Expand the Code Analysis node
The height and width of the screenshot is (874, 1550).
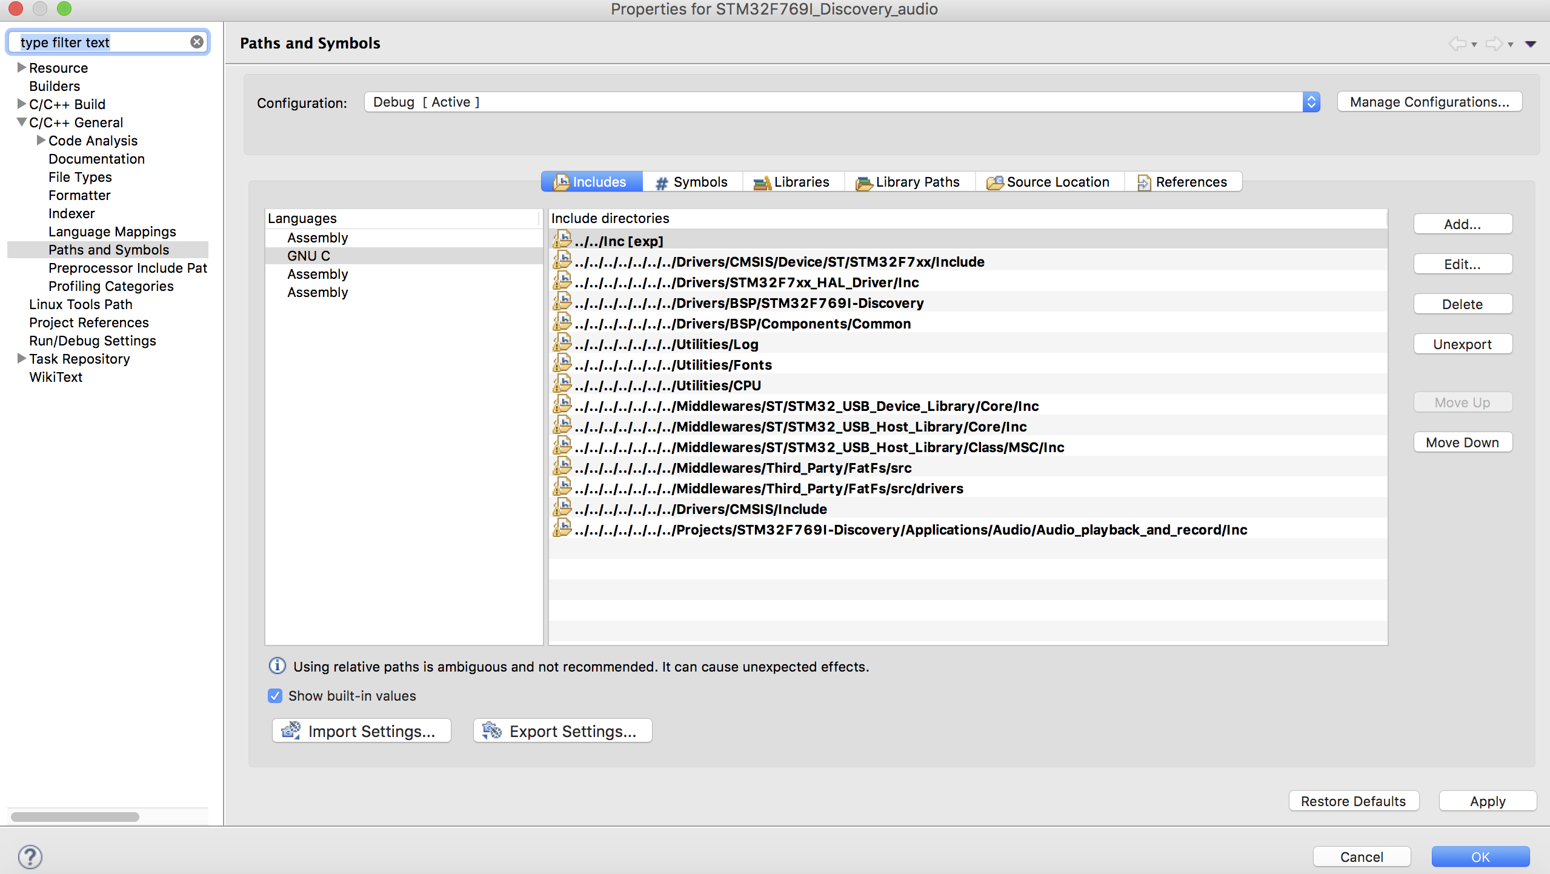point(41,140)
